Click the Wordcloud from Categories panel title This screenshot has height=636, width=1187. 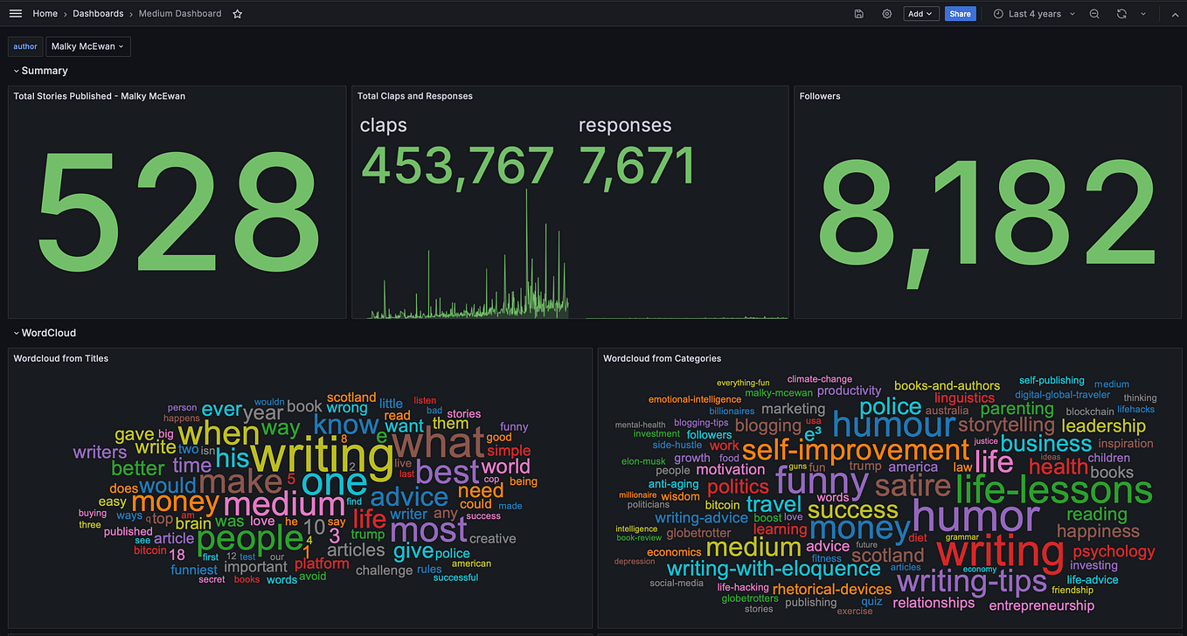click(663, 358)
